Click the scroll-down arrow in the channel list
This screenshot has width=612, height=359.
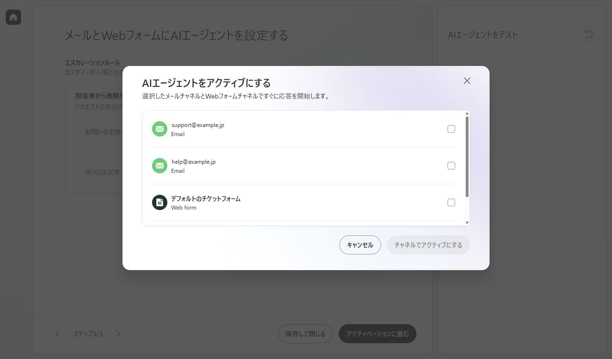tap(467, 222)
